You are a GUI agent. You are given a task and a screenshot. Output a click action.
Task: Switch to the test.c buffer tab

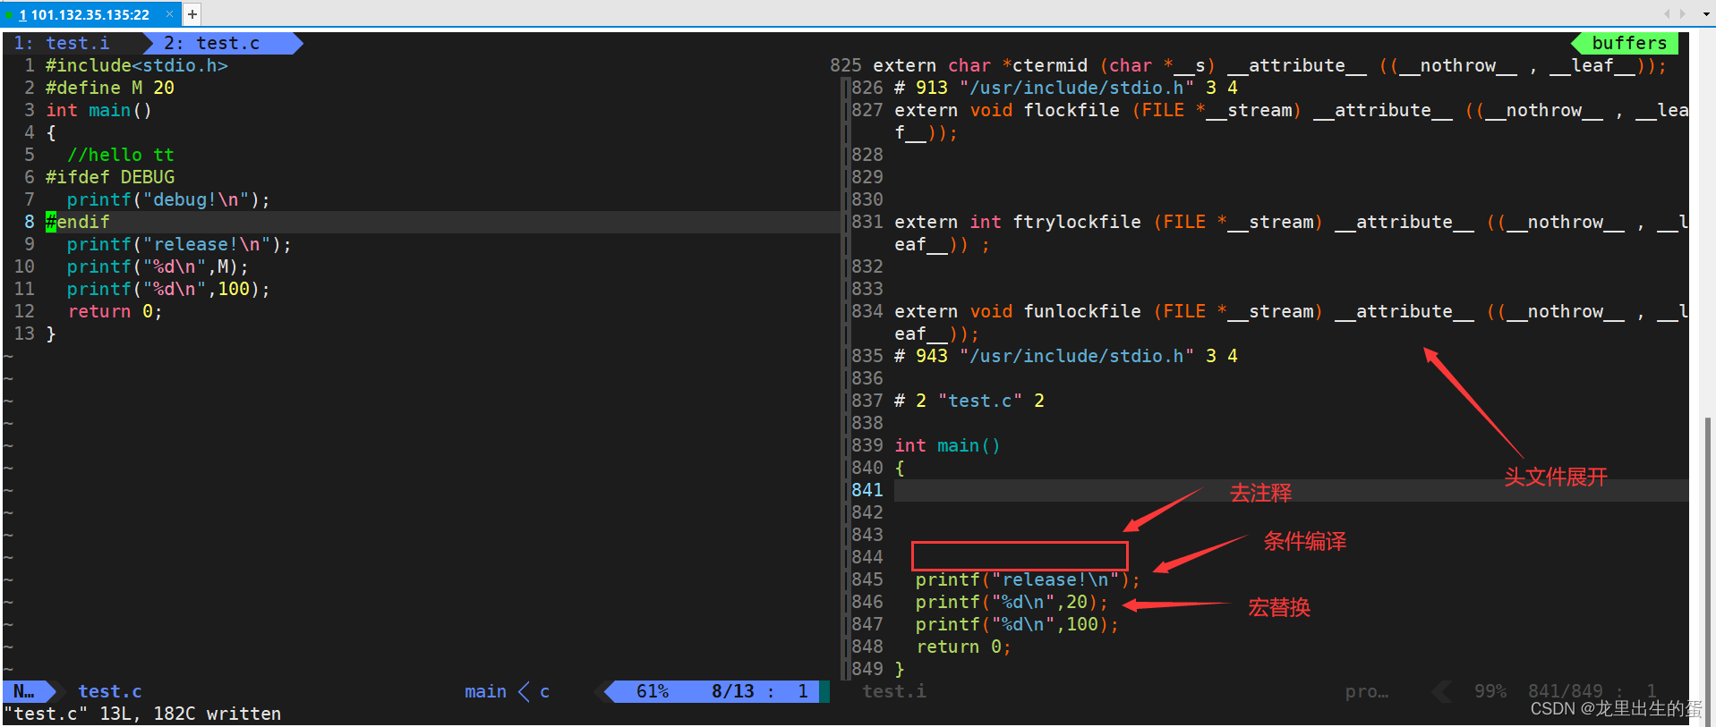(x=212, y=43)
